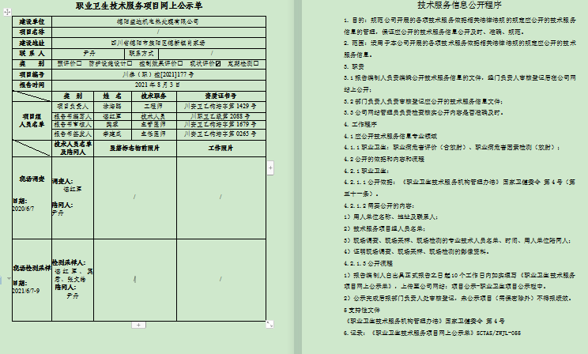
Task: Check the 定期检测 checkbox
Action: pos(256,63)
